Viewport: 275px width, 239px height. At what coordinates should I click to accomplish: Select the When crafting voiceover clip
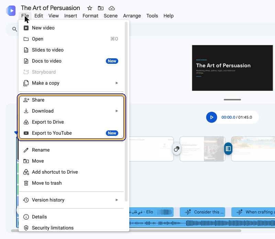253,212
